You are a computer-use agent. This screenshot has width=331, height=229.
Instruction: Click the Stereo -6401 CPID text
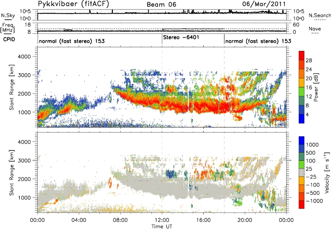coord(181,37)
